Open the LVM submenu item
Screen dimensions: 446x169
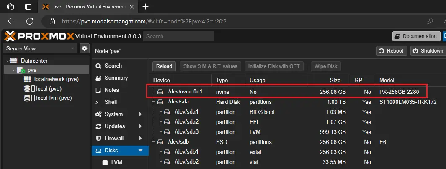coord(120,162)
